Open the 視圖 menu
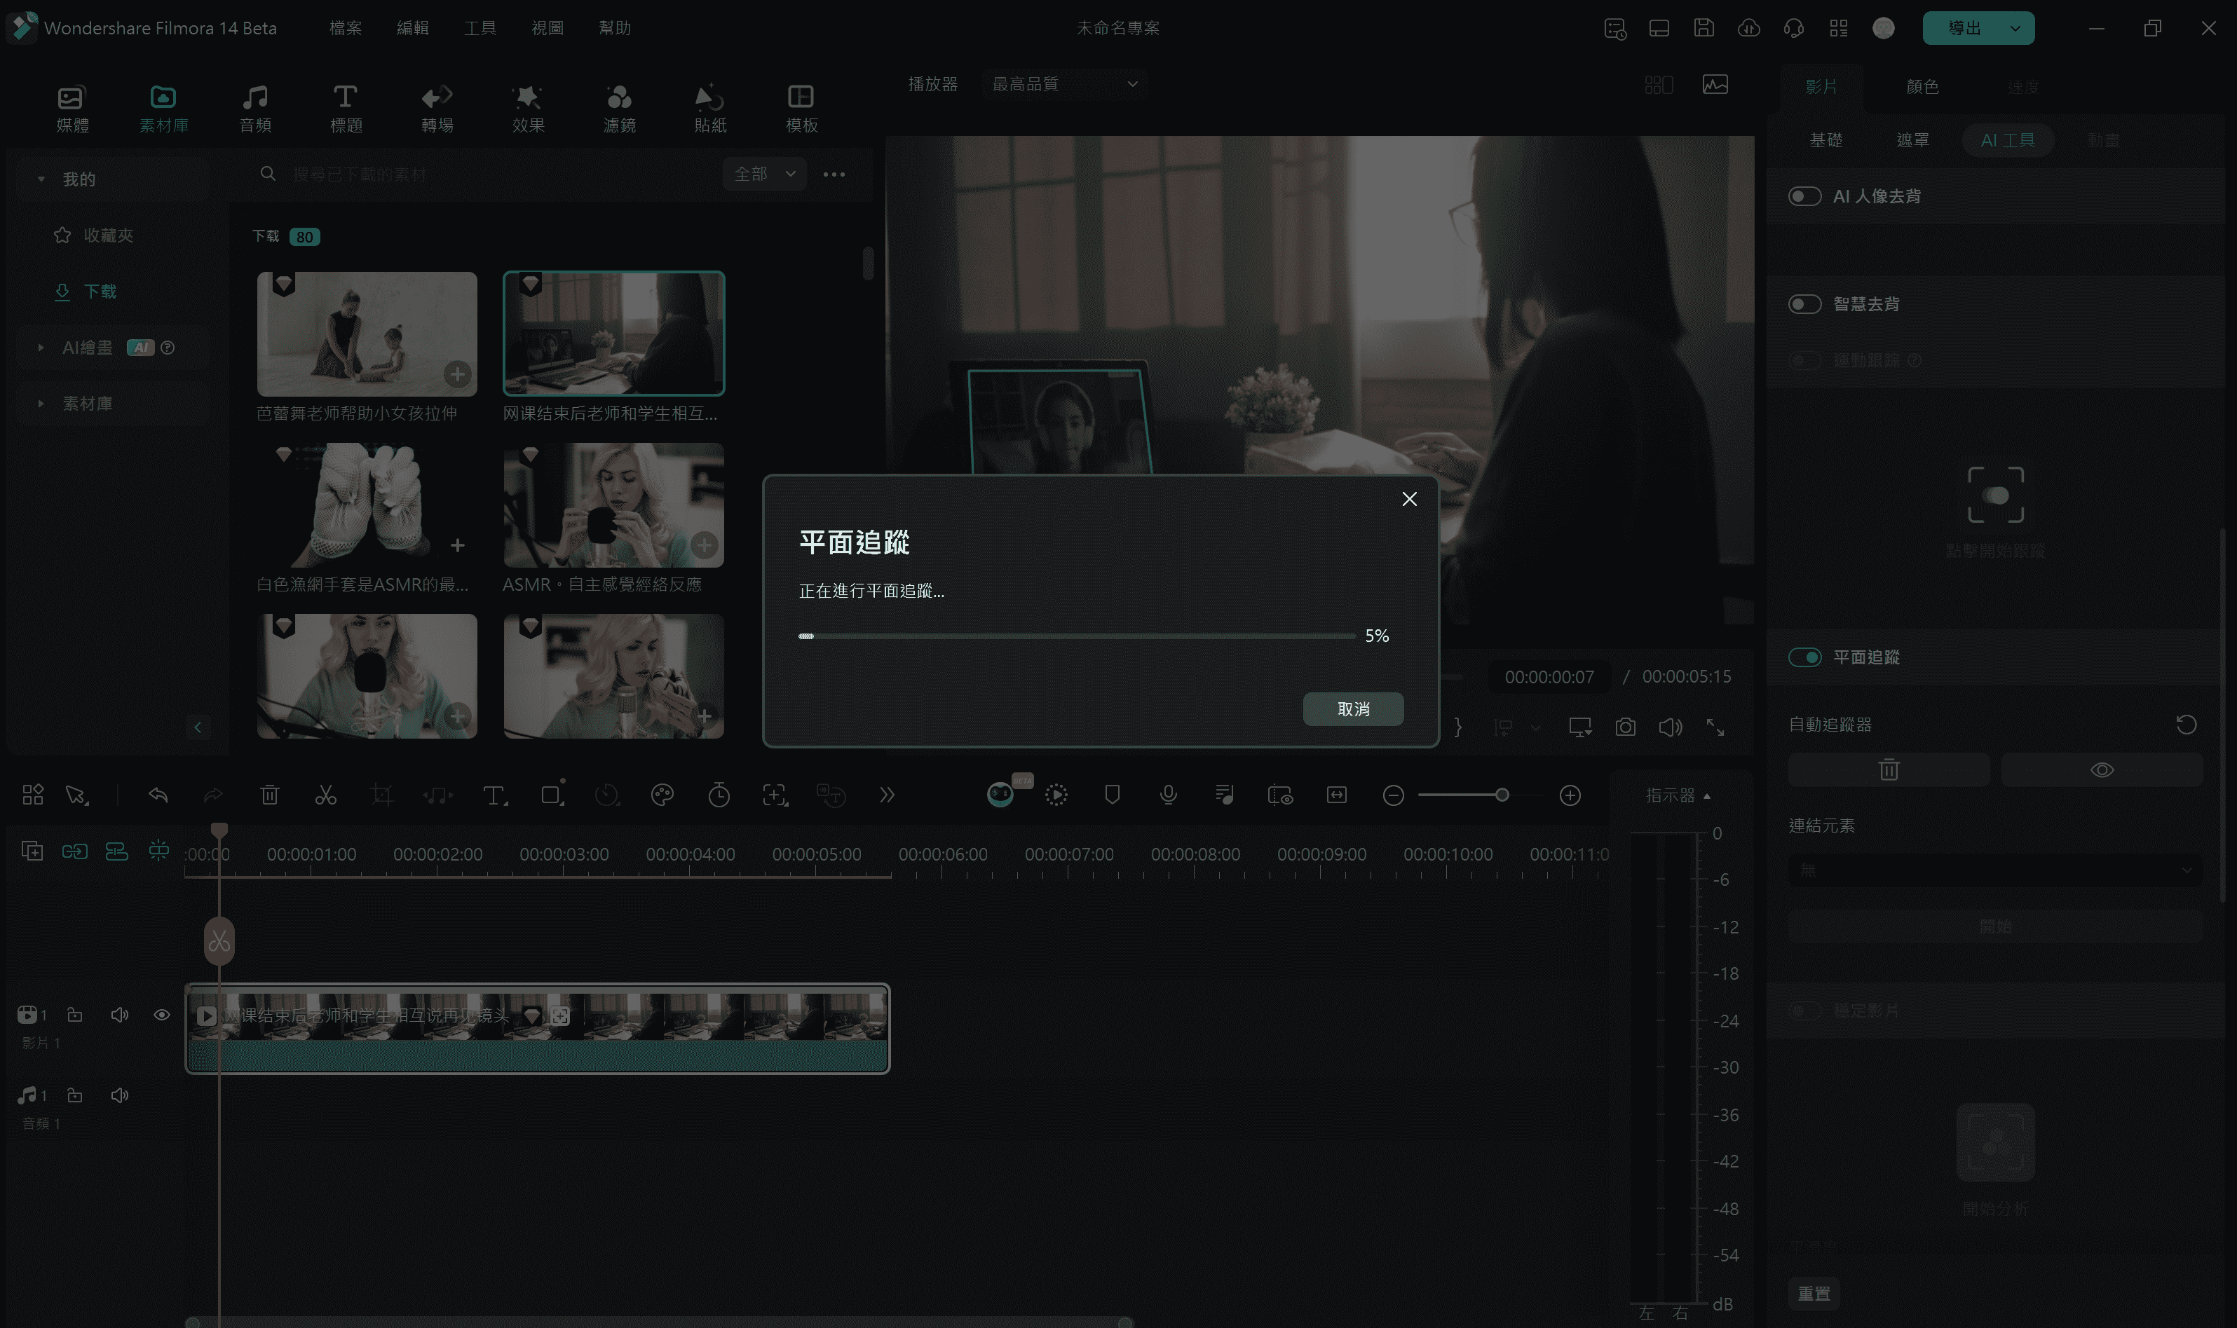The height and width of the screenshot is (1328, 2237). click(x=547, y=28)
